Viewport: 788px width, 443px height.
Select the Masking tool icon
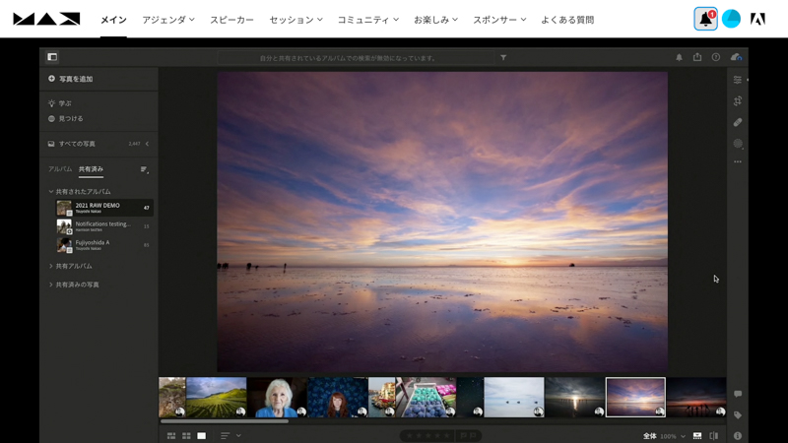(737, 143)
